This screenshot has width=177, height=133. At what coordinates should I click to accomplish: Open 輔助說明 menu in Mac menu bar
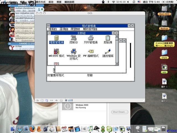click(x=69, y=2)
